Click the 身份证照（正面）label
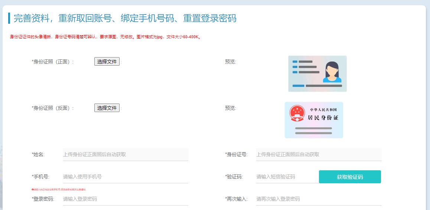Viewport: 430px width, 210px height. 53,62
